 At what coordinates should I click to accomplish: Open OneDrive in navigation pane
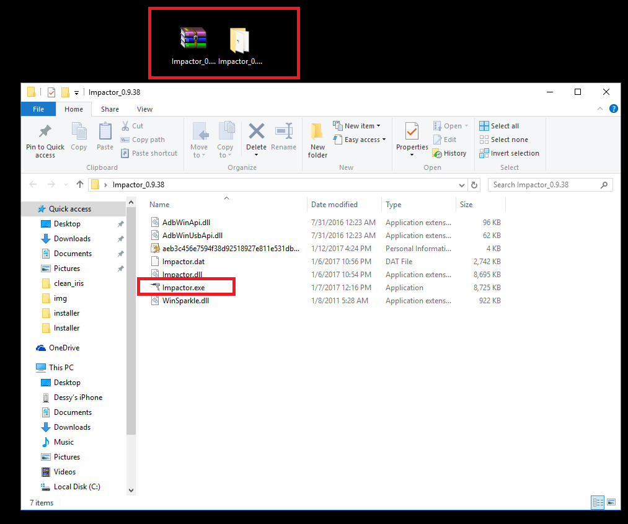[x=64, y=348]
